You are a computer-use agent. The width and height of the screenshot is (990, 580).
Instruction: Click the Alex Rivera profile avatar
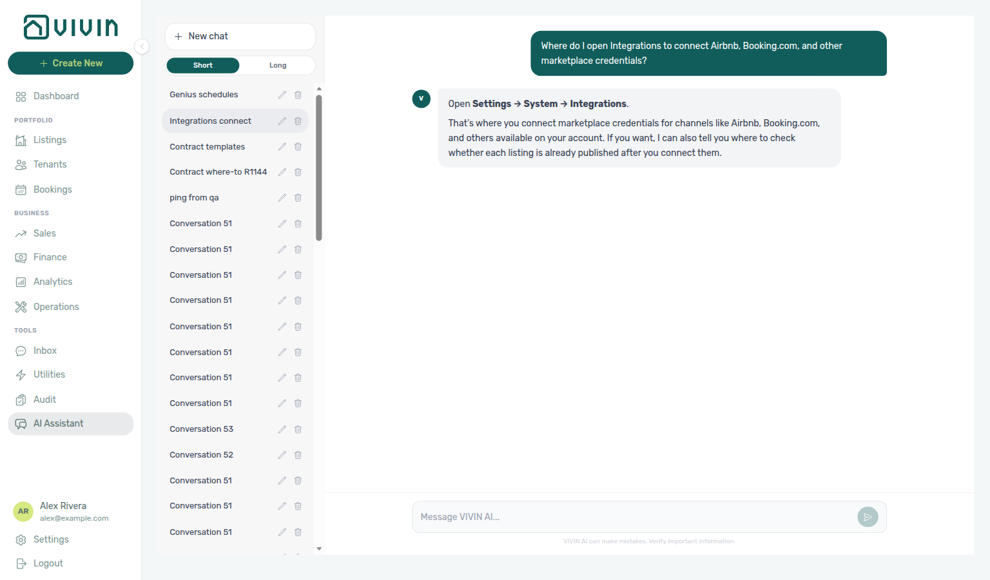coord(23,511)
